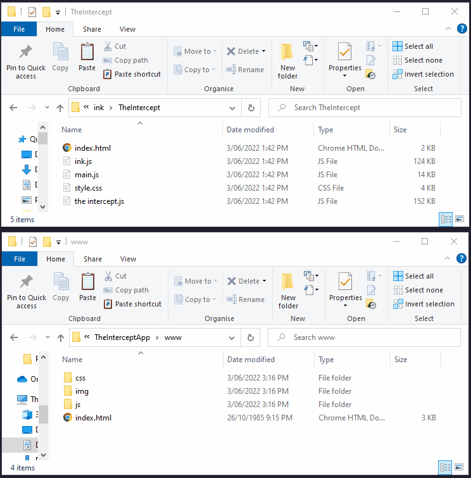Refresh the TheIntercept folder view
The width and height of the screenshot is (471, 478).
click(251, 108)
